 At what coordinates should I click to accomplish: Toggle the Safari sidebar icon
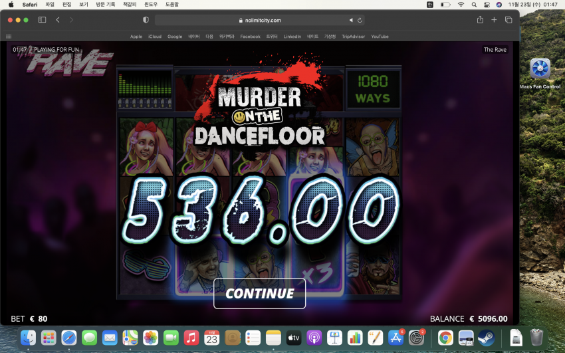(x=42, y=20)
